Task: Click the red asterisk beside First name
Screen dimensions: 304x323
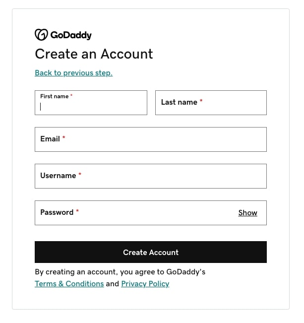Action: [x=71, y=95]
